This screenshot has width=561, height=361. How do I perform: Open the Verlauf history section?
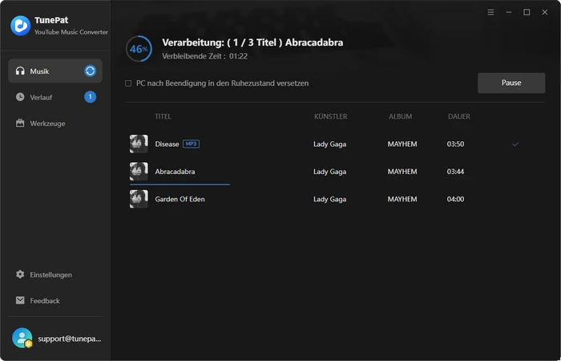(55, 97)
